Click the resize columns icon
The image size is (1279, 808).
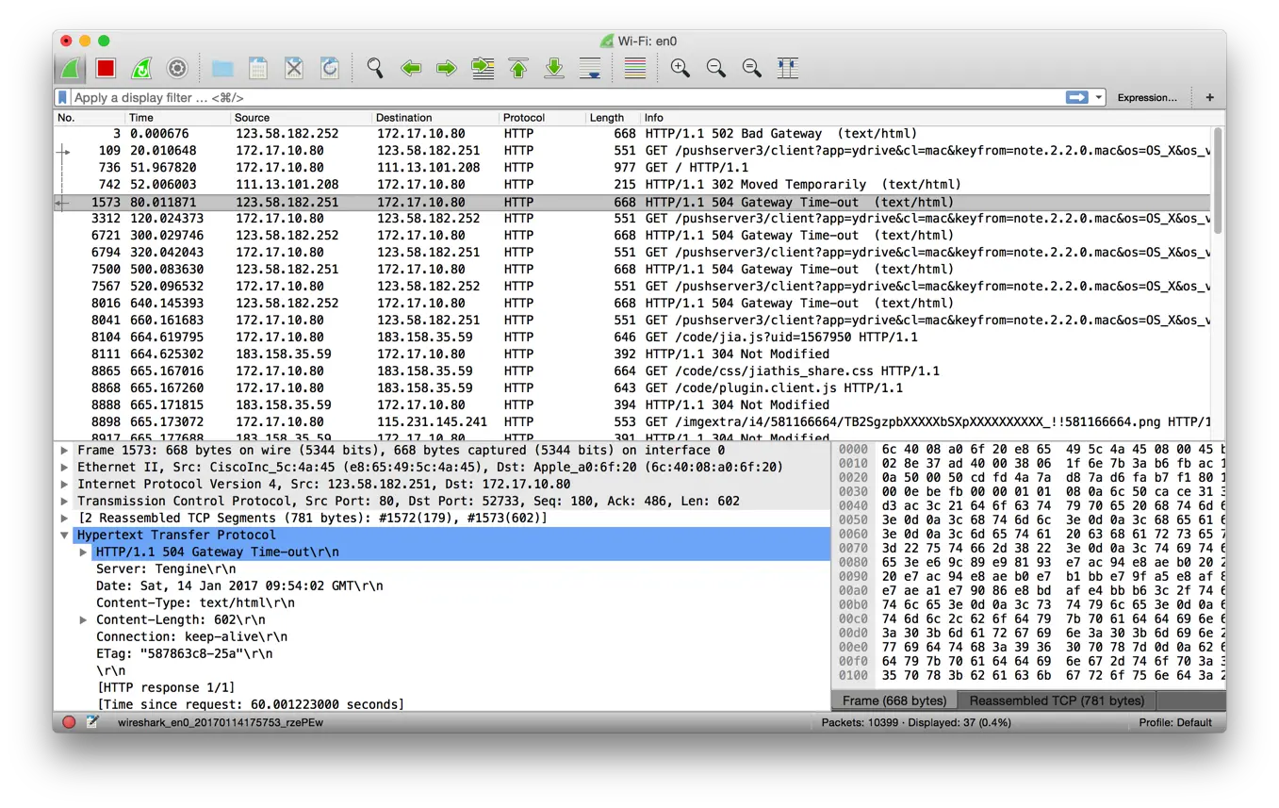click(788, 68)
